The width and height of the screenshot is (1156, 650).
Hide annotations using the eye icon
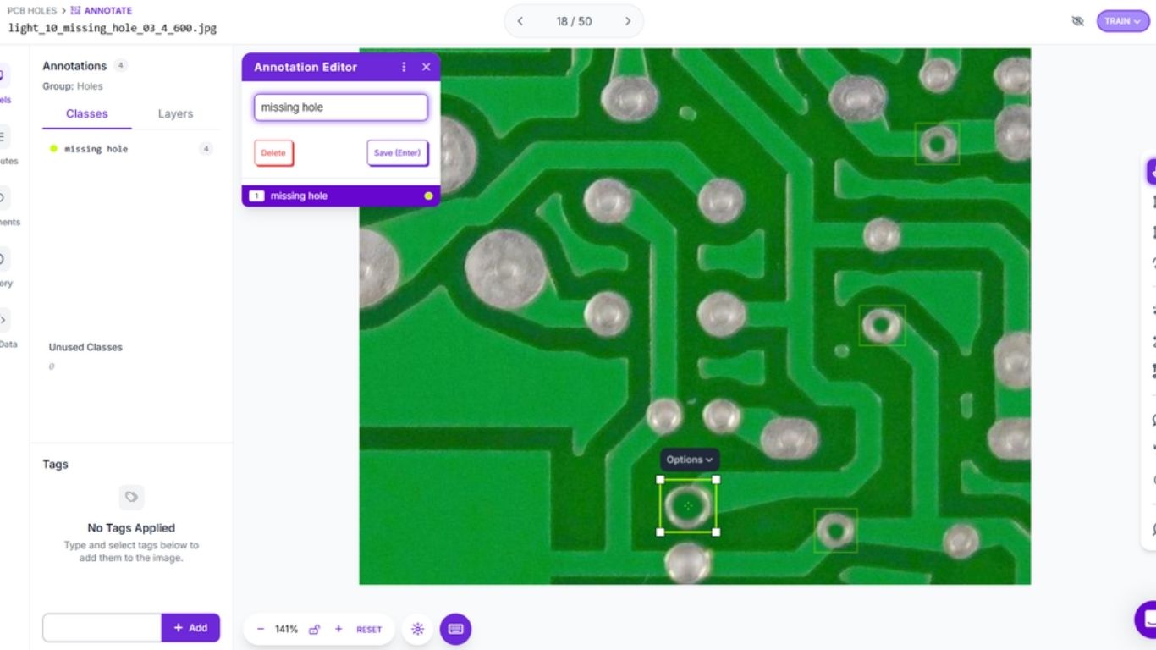(1078, 20)
